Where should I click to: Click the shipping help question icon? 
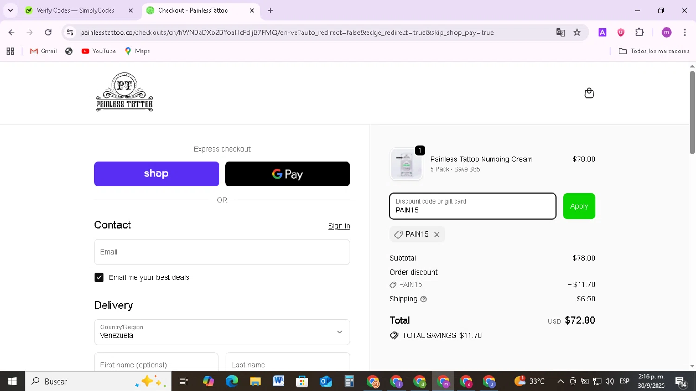pyautogui.click(x=424, y=299)
